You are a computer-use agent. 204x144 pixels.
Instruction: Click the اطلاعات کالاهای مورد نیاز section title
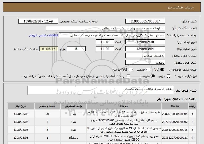pyautogui.click(x=177, y=99)
